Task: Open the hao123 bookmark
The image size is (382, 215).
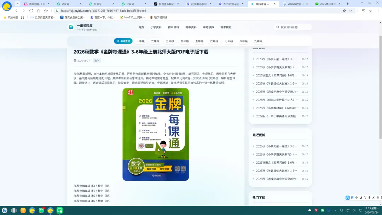Action: click(132, 17)
